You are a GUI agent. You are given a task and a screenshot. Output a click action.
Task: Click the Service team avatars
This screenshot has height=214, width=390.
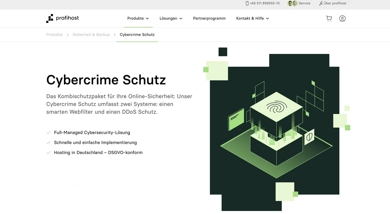point(292,3)
